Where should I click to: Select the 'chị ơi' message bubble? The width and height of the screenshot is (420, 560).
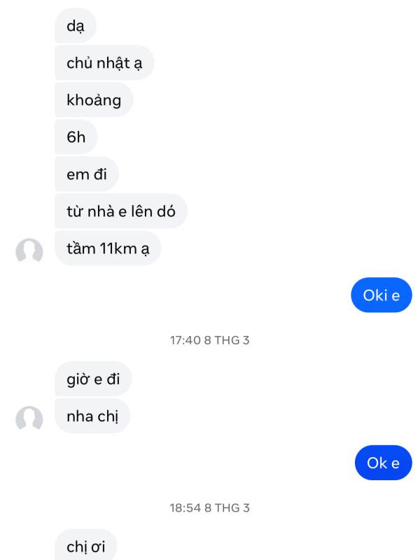[x=85, y=546]
